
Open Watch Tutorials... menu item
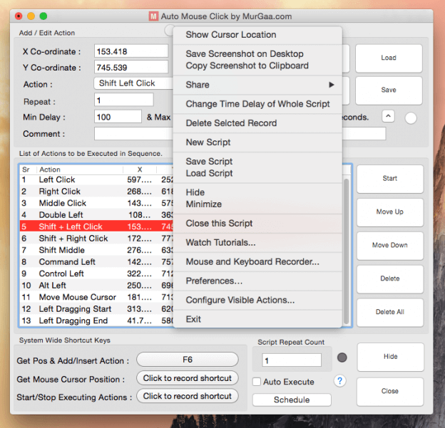(x=257, y=243)
